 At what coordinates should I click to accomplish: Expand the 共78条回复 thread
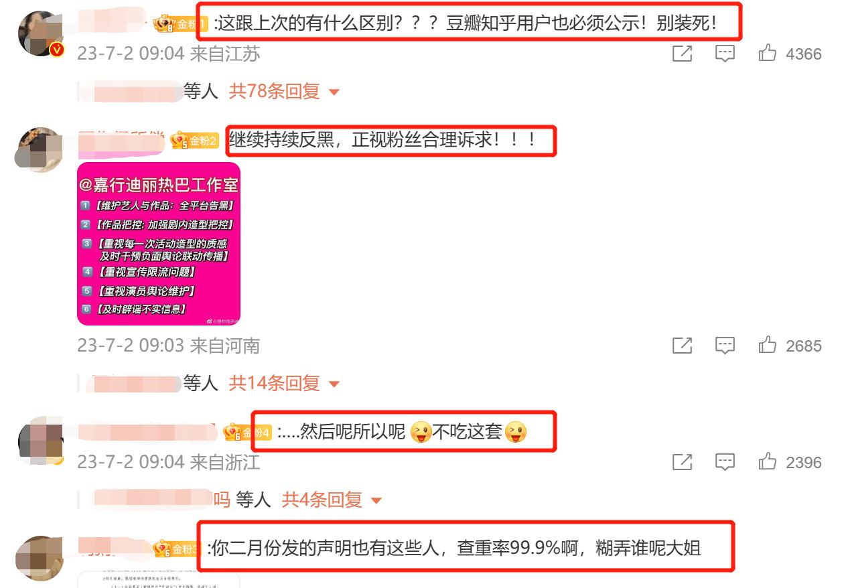tap(284, 91)
